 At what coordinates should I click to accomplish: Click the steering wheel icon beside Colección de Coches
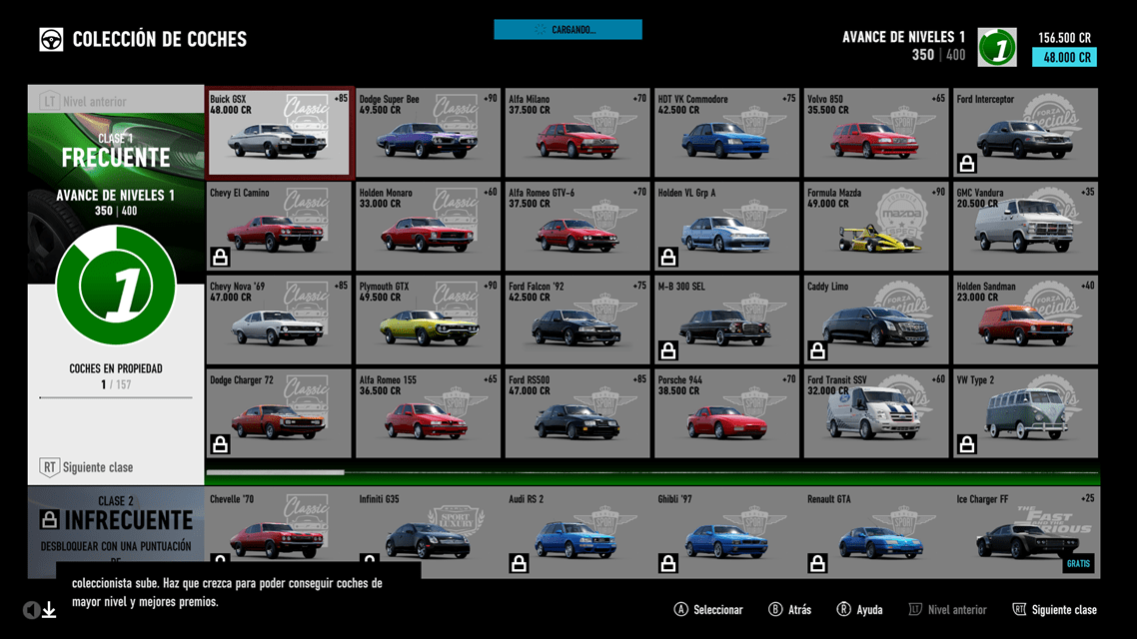(51, 39)
